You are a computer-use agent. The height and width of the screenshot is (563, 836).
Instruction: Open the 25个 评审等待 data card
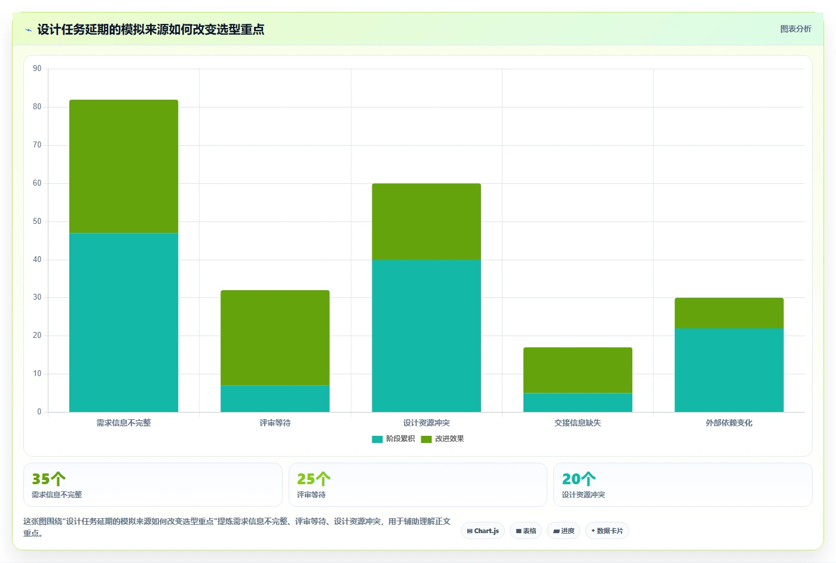(418, 485)
